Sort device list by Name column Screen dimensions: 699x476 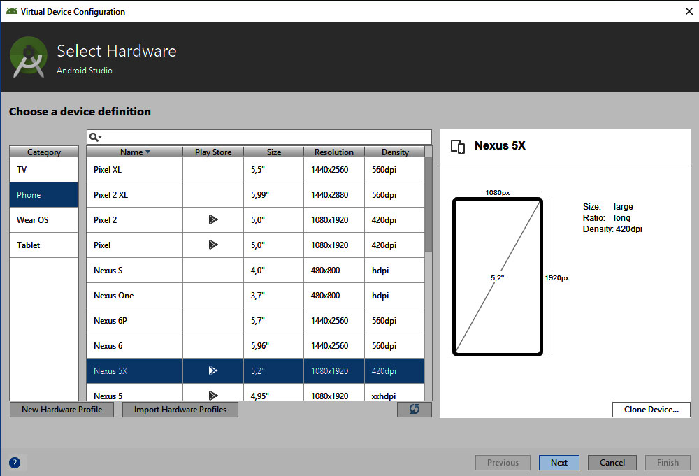[x=134, y=152]
